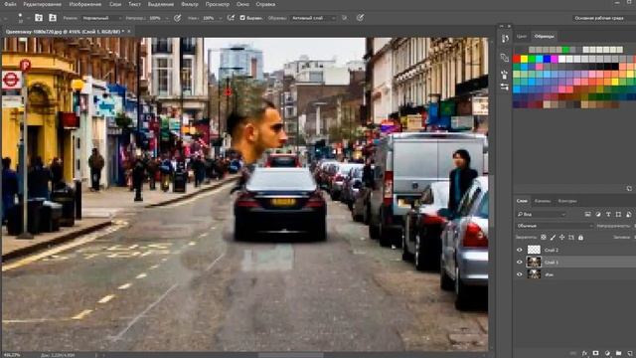Switch to the Каналы channels tab
636x358 pixels.
542,201
